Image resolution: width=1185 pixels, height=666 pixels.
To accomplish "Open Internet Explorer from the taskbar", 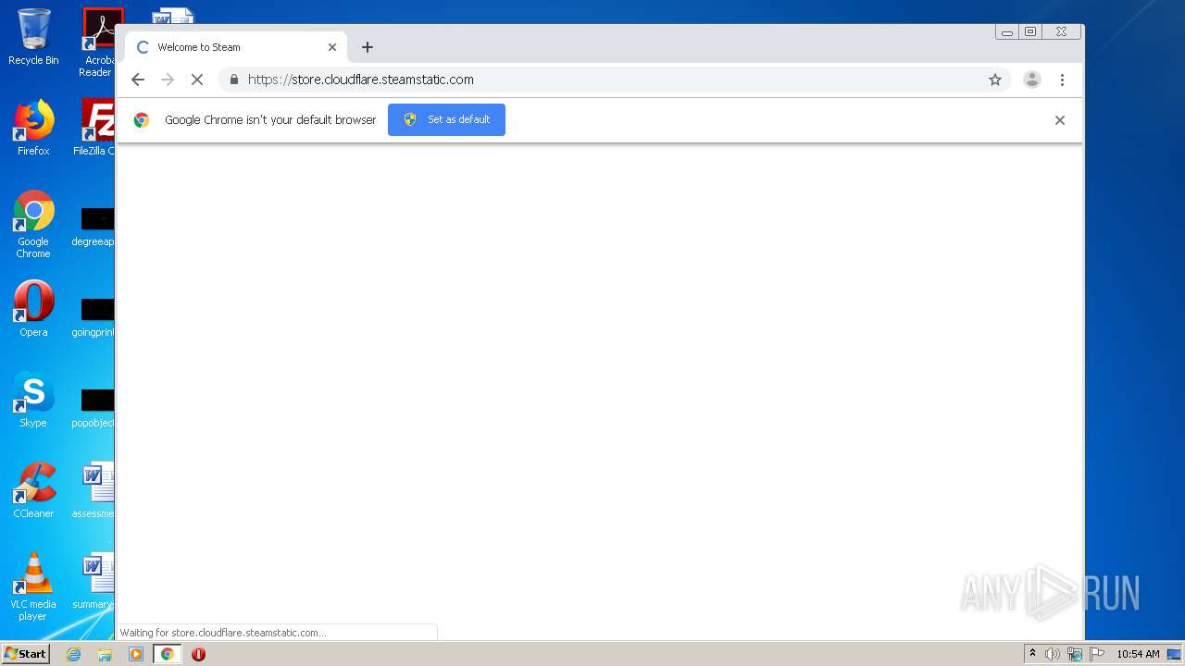I will 73,654.
